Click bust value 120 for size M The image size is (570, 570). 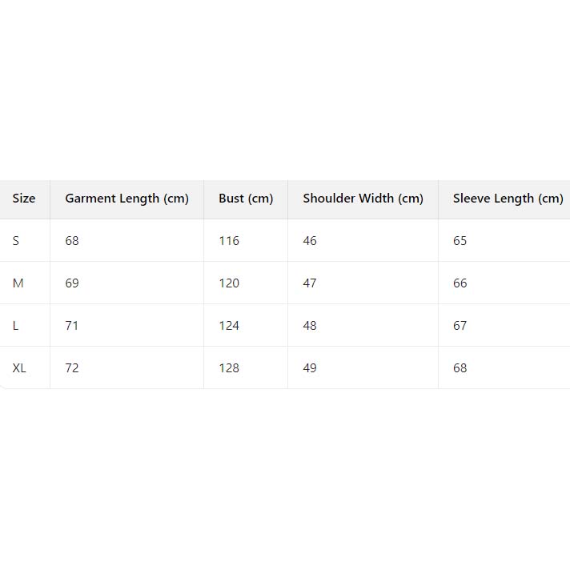tap(229, 283)
